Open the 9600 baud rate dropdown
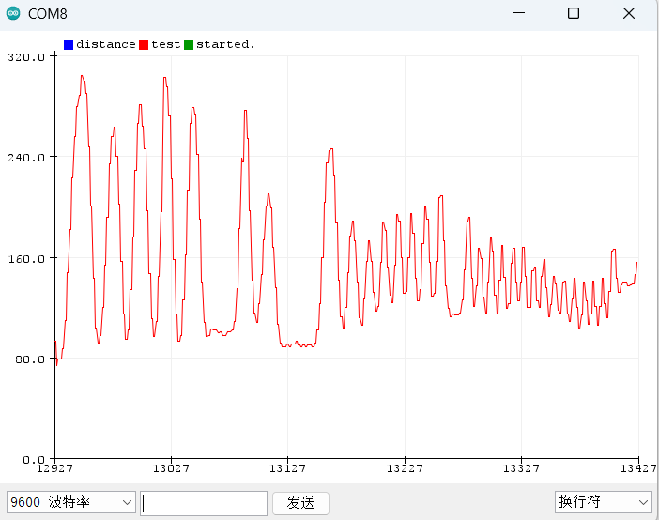The image size is (659, 520). pos(71,502)
